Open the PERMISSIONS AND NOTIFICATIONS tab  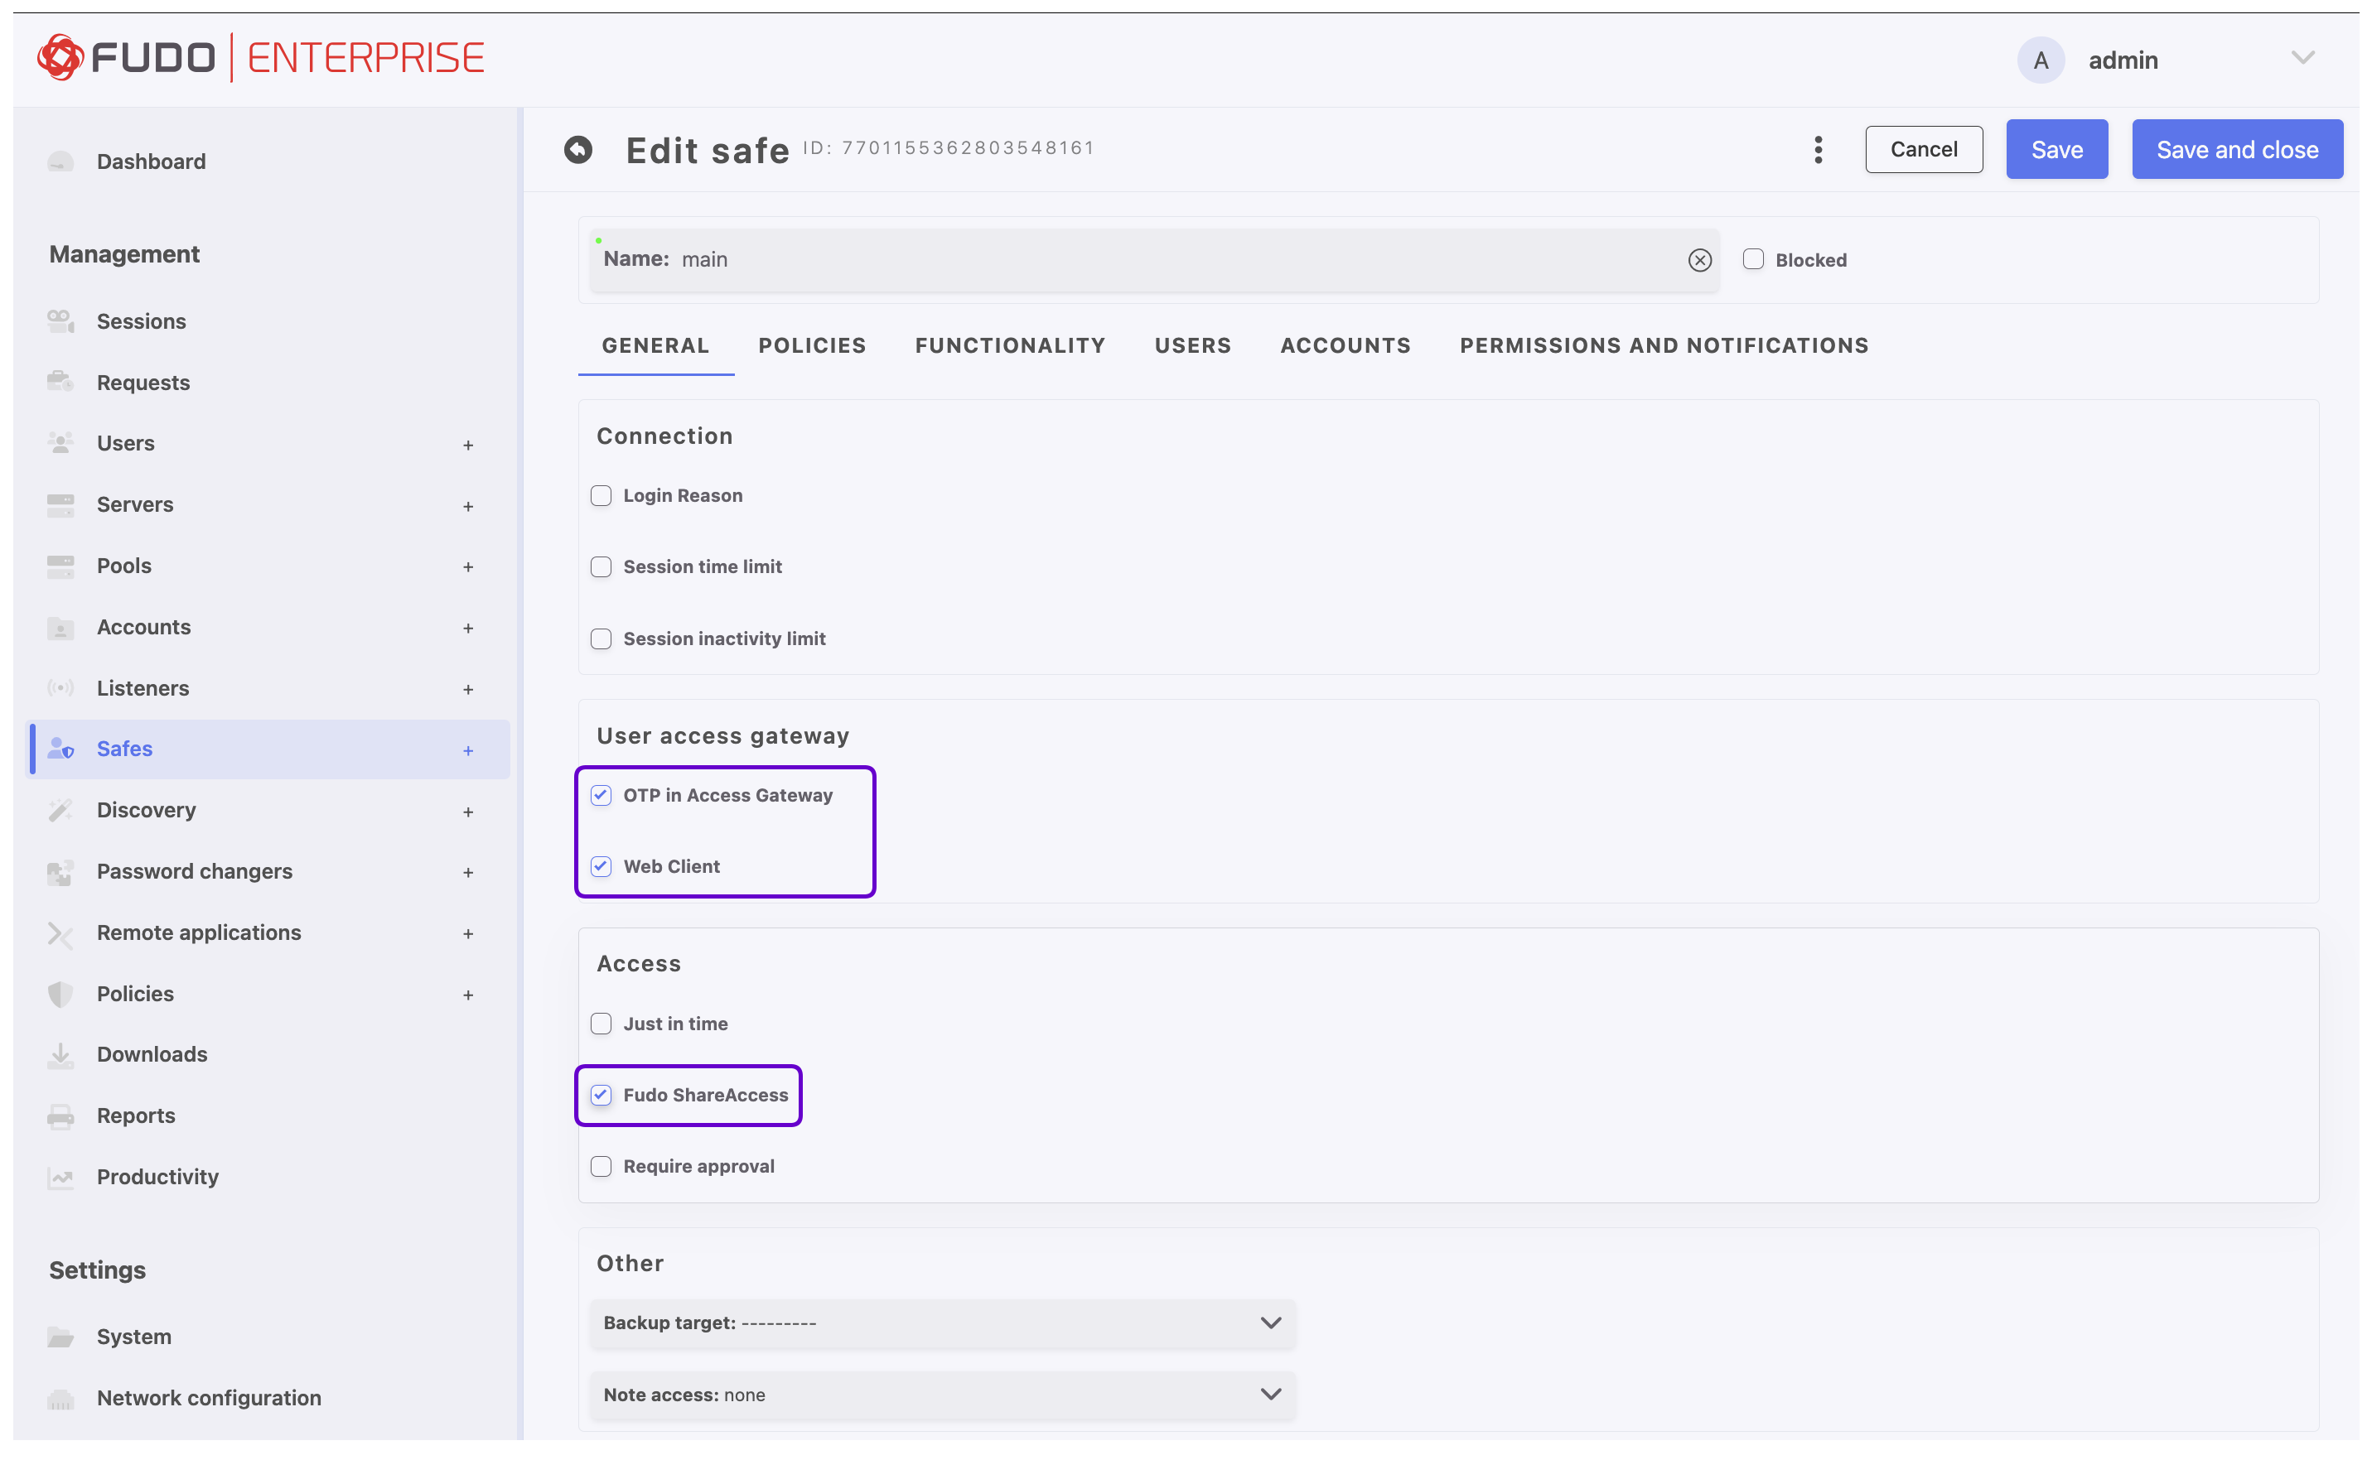pos(1663,345)
